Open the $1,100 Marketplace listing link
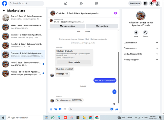164x120 pixels. [70, 22]
